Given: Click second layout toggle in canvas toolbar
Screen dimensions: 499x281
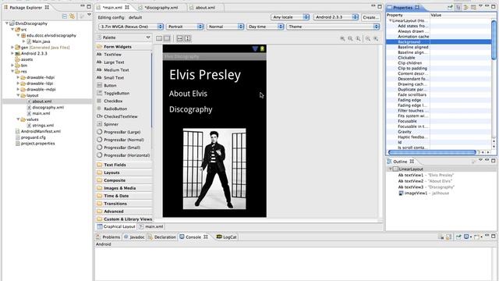Looking at the screenshot, I should [167, 38].
